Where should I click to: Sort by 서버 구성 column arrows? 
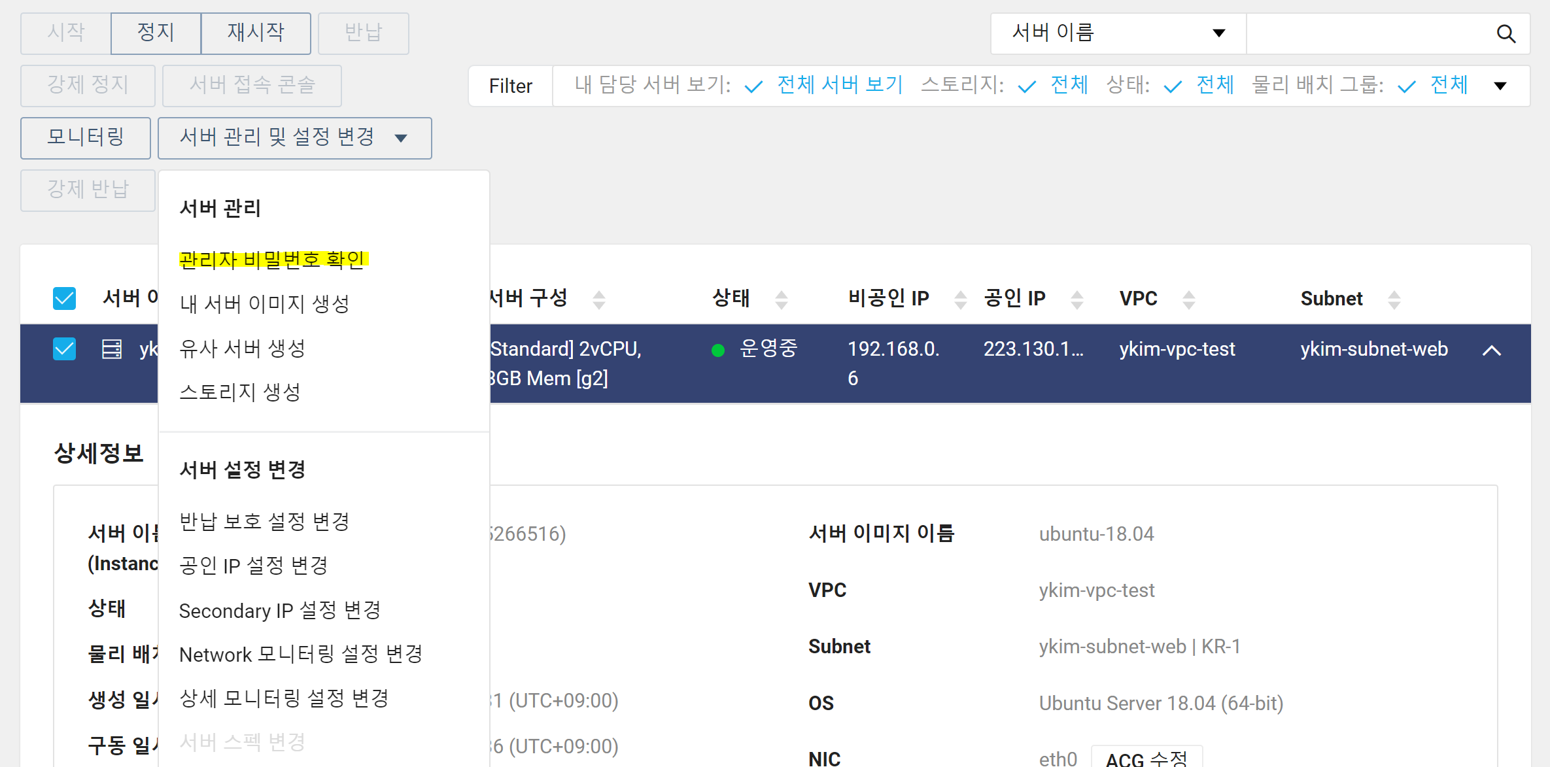(598, 299)
